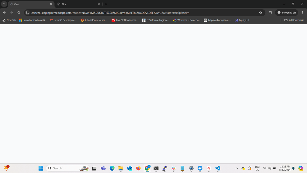Open widgets icon with red badge
The image size is (307, 173).
pos(7,168)
